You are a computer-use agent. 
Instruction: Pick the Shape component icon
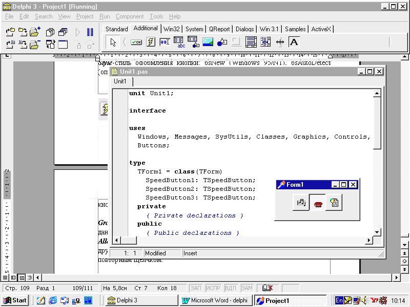[x=222, y=42]
